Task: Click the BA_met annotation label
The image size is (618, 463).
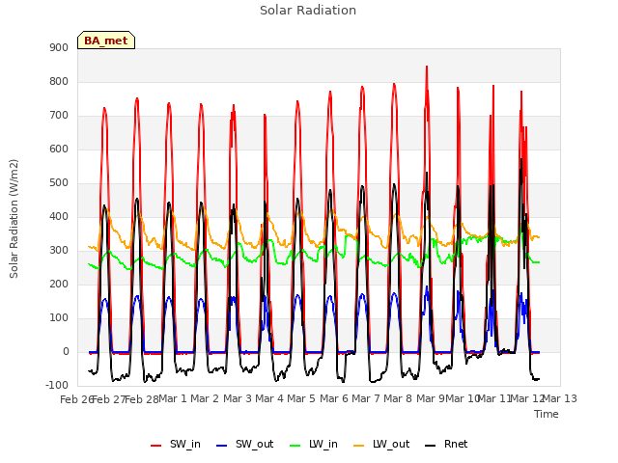Action: (x=106, y=41)
